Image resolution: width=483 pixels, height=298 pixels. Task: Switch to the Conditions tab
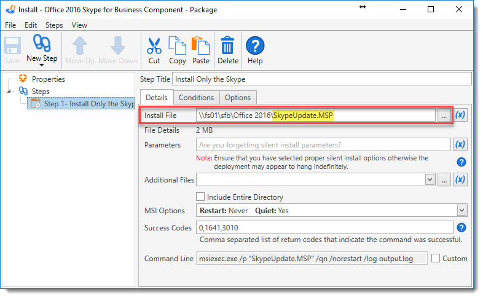[x=196, y=98]
